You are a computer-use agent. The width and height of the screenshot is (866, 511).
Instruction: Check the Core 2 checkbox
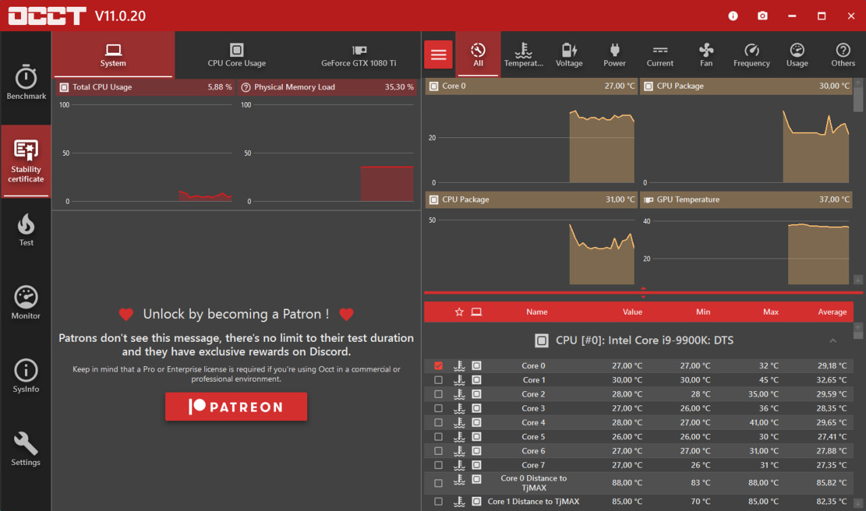(x=438, y=394)
